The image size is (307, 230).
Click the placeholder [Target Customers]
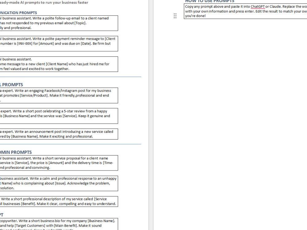tap(30, 226)
